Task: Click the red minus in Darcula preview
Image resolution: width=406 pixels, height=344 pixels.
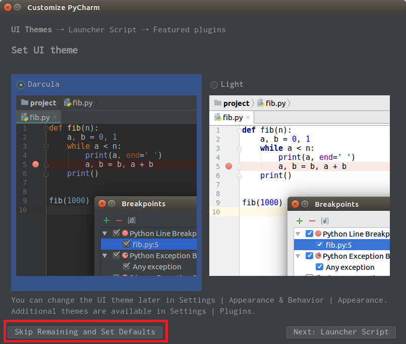Action: 119,220
